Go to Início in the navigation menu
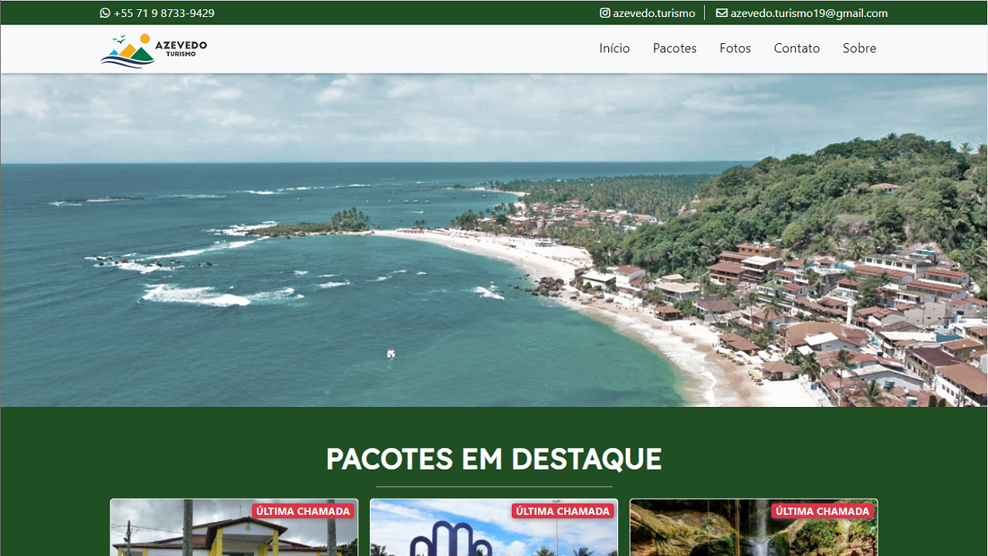The height and width of the screenshot is (556, 988). click(x=614, y=48)
